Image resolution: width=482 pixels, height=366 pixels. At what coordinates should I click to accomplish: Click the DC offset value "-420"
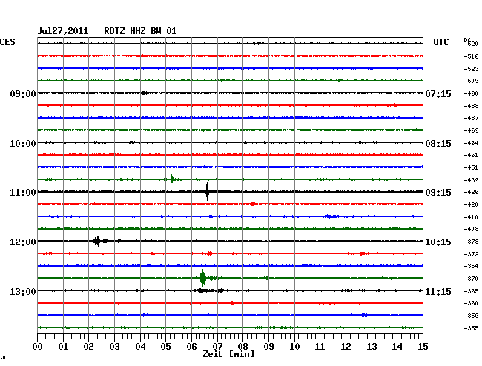click(471, 204)
